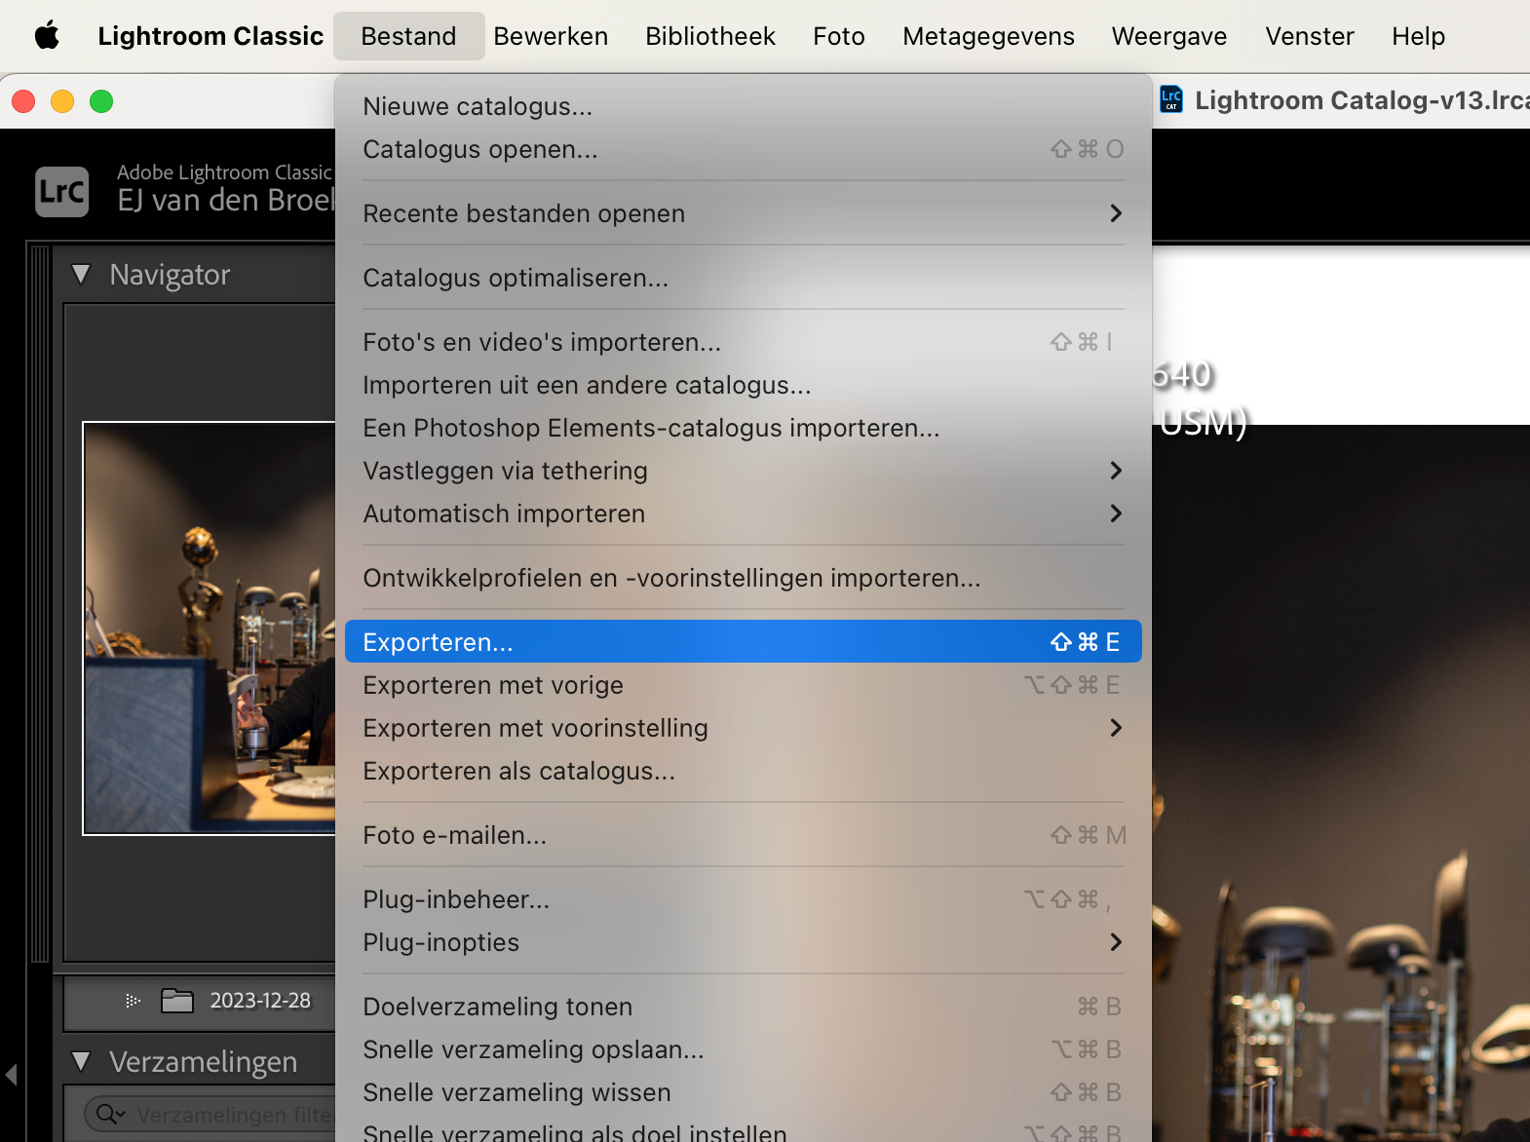Open the Metagegevens menu

988,36
